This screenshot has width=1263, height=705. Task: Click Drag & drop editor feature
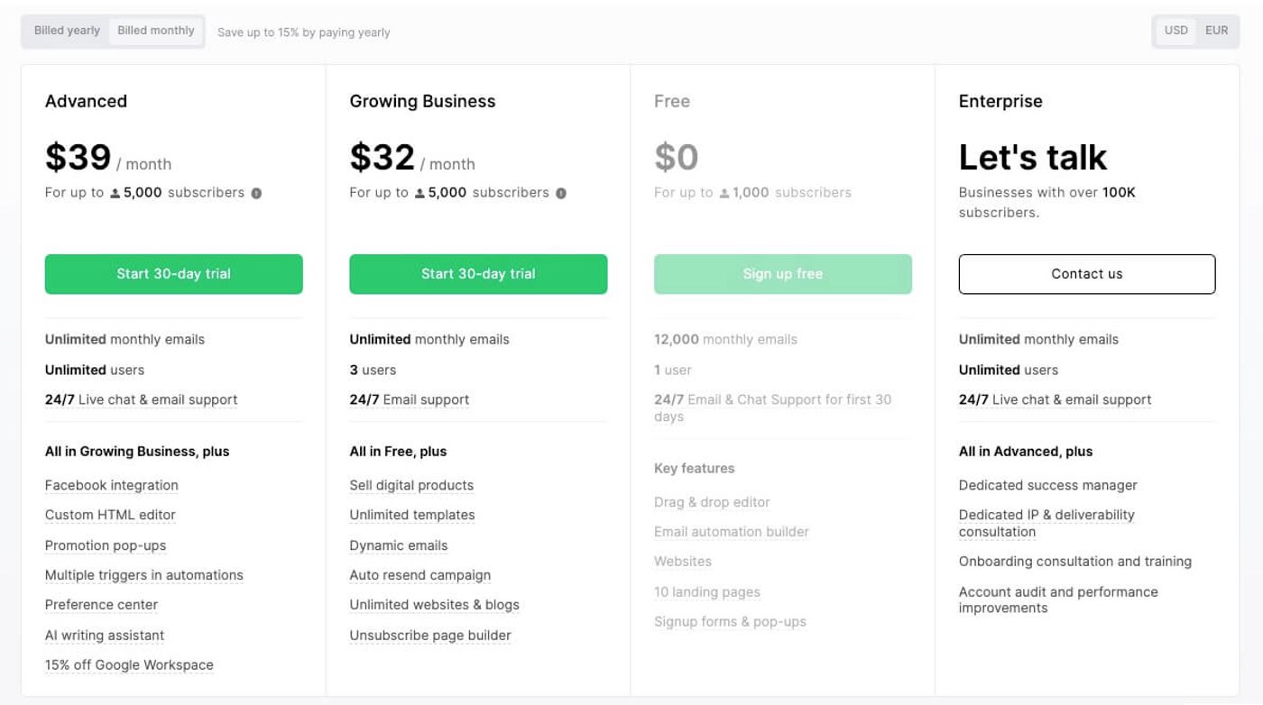coord(712,502)
